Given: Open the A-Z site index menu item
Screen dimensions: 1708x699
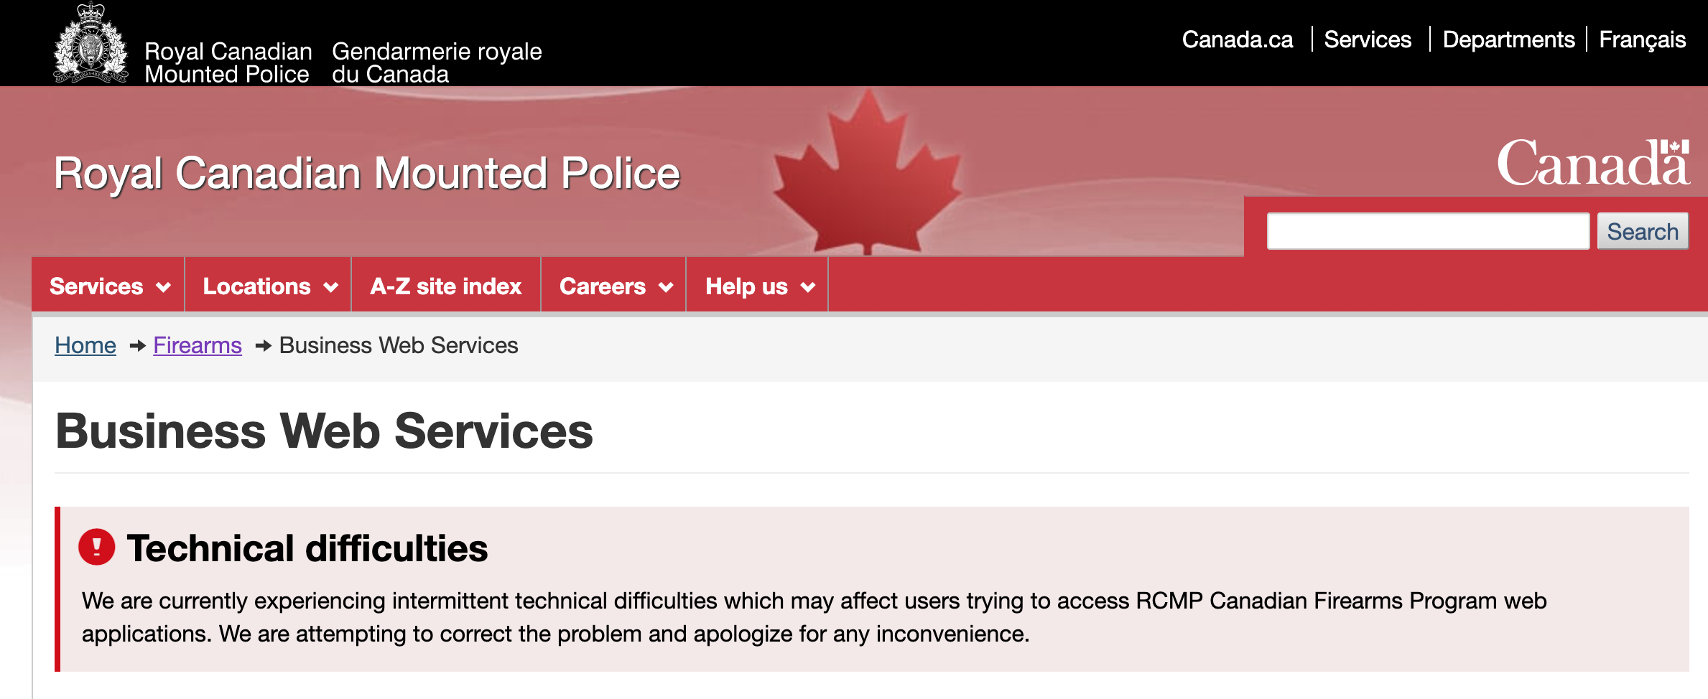Looking at the screenshot, I should pos(446,286).
